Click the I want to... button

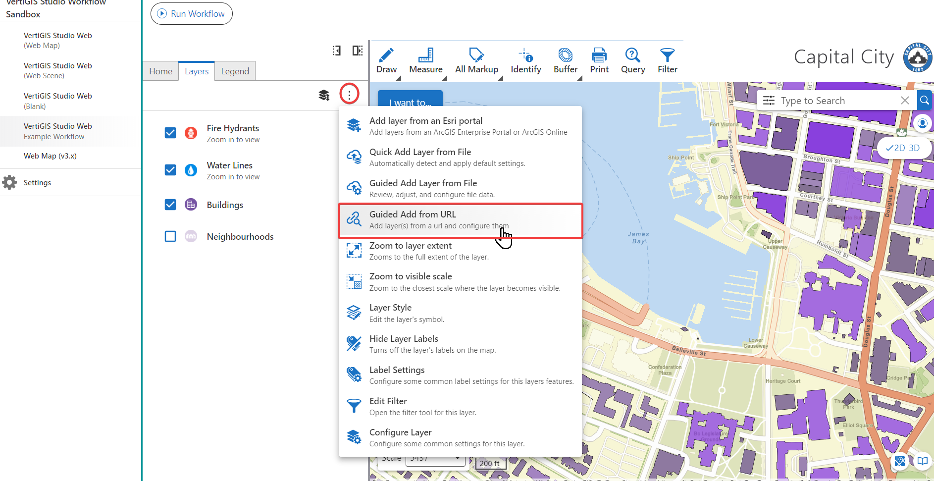pyautogui.click(x=410, y=99)
